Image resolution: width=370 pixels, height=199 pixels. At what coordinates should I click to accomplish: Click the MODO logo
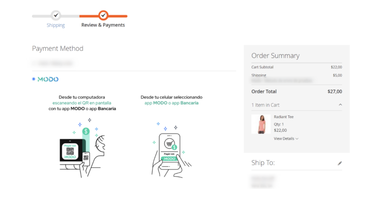pyautogui.click(x=48, y=79)
